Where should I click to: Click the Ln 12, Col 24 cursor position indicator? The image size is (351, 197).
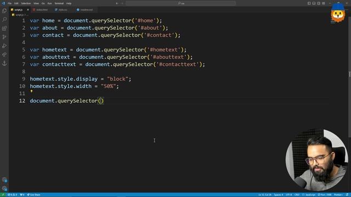tap(265, 195)
